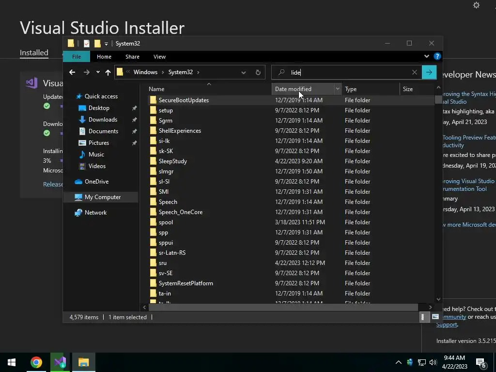Open Installed tab in Visual Studio Installer
Screen dimensions: 496x372
pos(34,52)
